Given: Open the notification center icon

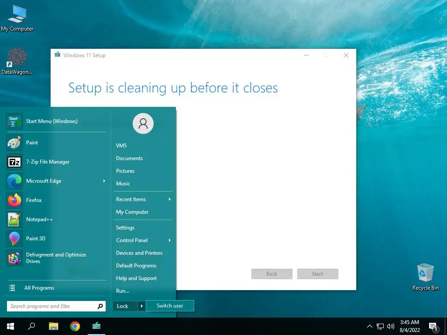Looking at the screenshot, I should click(433, 327).
